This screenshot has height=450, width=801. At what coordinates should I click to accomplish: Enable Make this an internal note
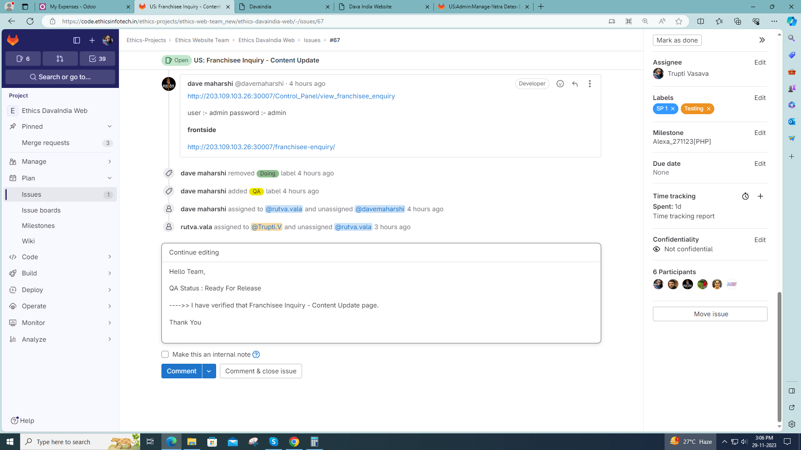point(165,355)
